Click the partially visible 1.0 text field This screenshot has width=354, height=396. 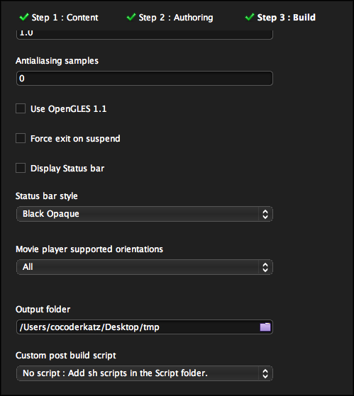(x=145, y=34)
